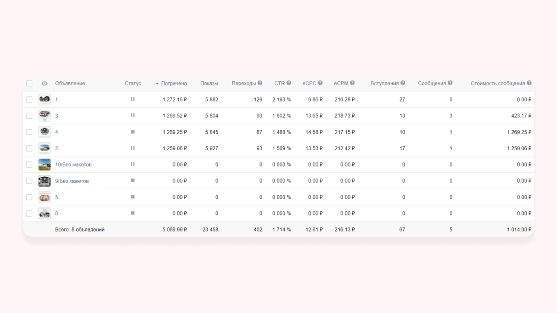Tick the select-all checkbox in table header

[29, 83]
